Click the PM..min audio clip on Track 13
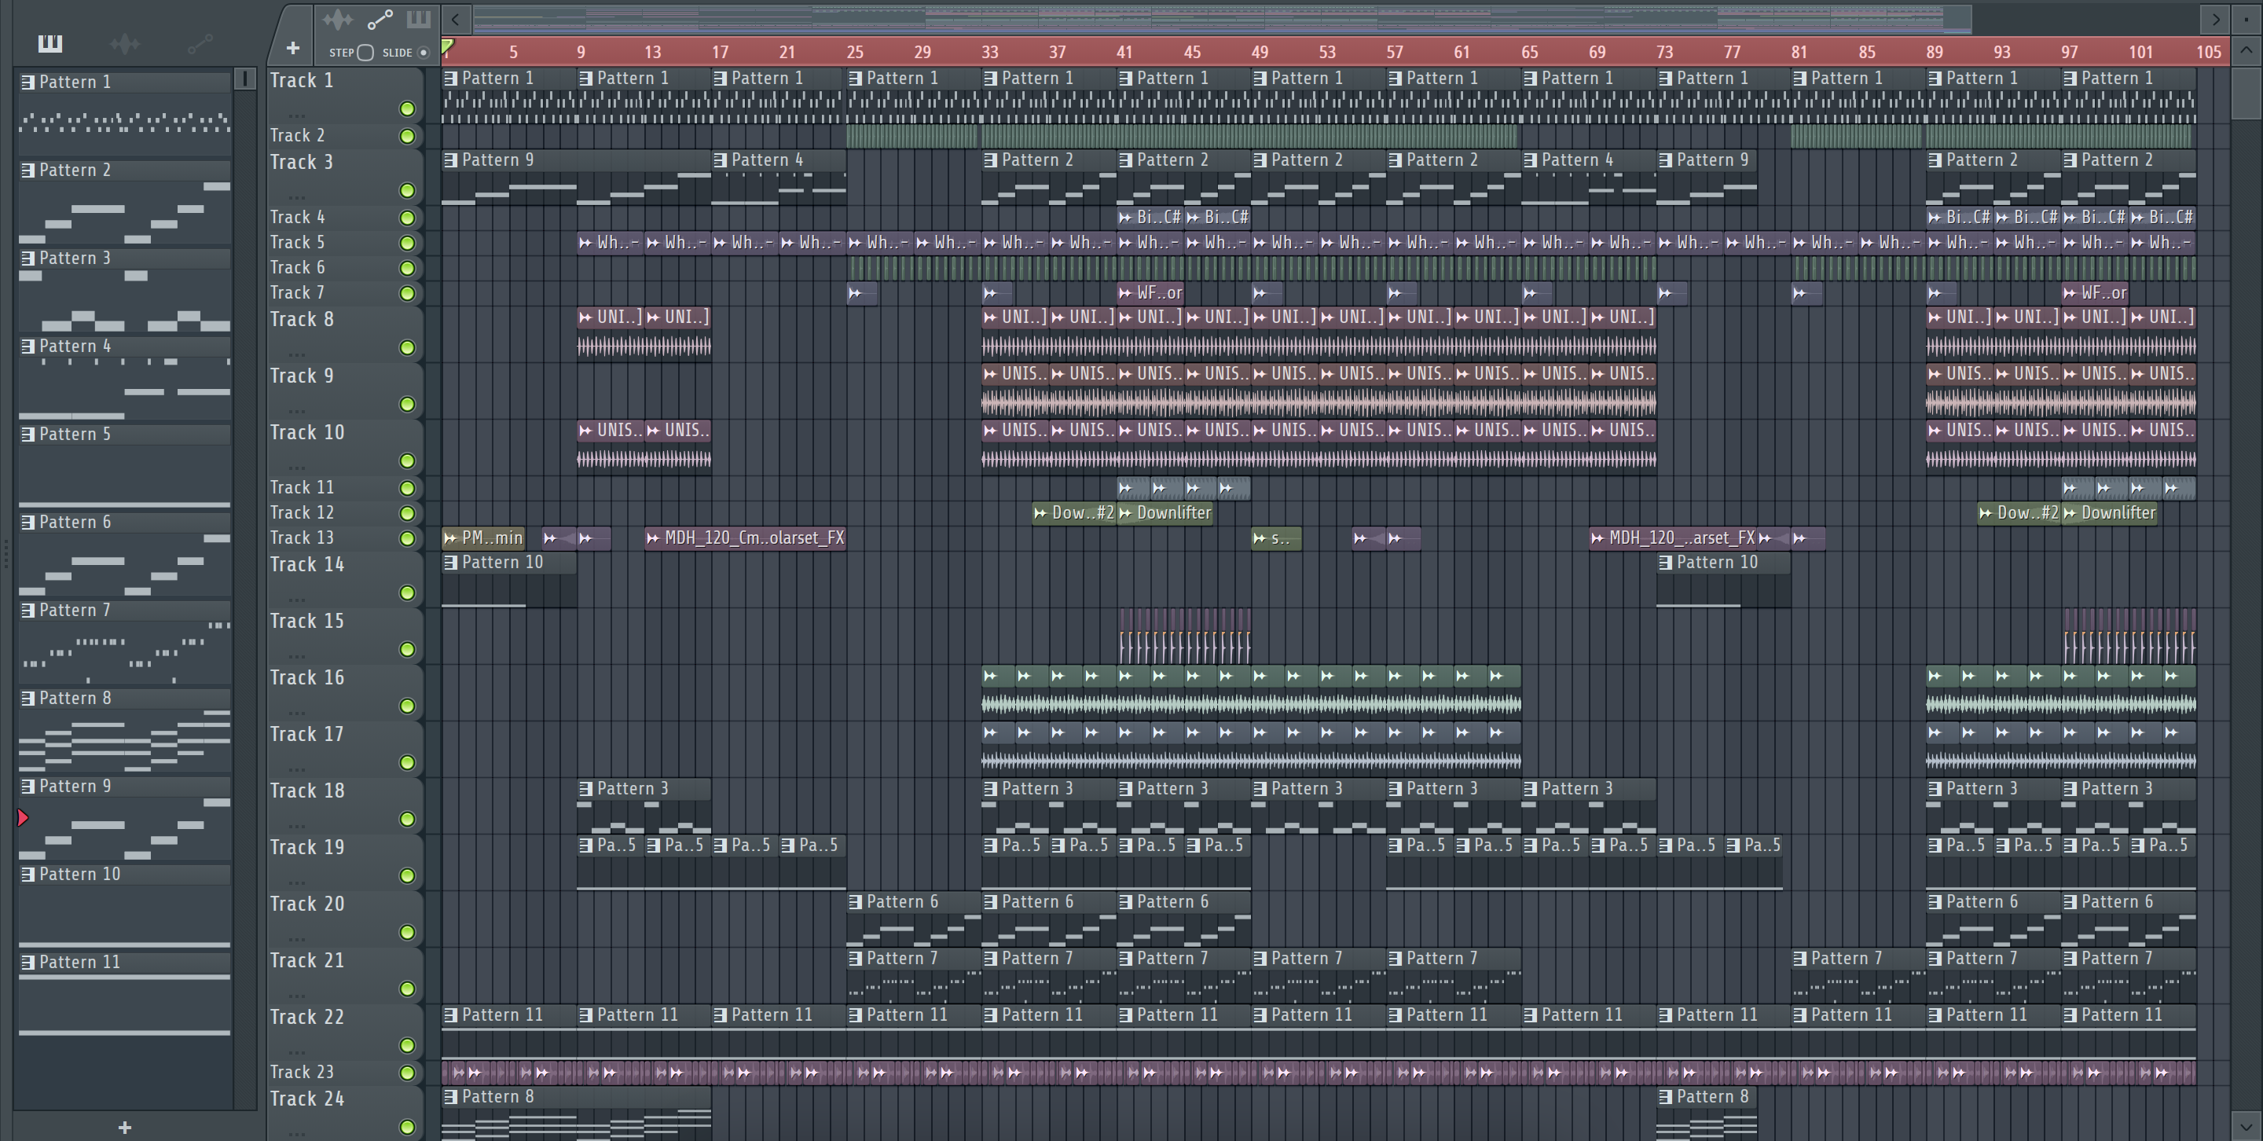The width and height of the screenshot is (2263, 1141). coord(483,537)
